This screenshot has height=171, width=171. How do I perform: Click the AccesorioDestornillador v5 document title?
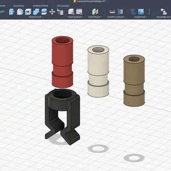[91, 1]
